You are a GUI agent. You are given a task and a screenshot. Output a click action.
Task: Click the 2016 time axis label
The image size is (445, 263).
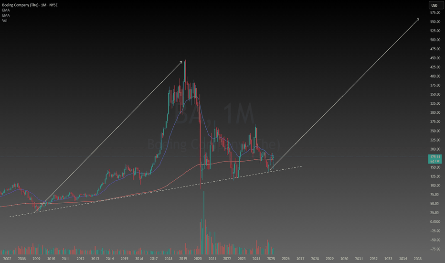(x=139, y=259)
